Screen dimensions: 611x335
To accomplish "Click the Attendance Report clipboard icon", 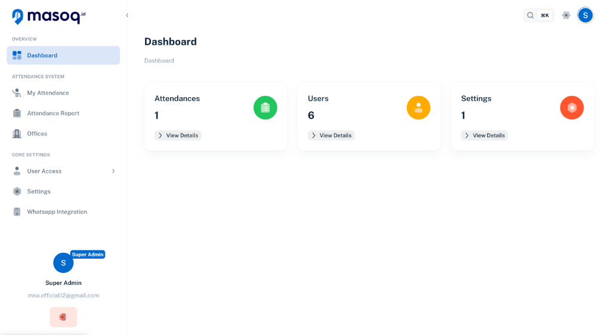I will (x=17, y=113).
